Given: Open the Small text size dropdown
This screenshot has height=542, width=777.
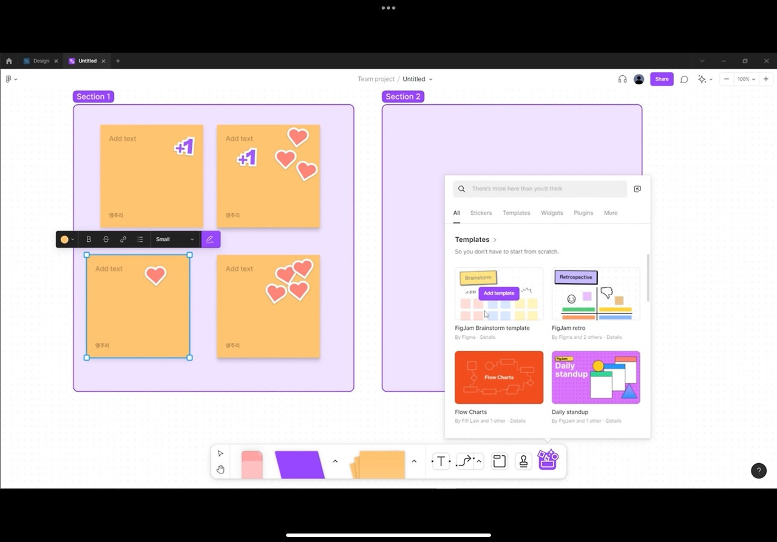Looking at the screenshot, I should [x=175, y=239].
